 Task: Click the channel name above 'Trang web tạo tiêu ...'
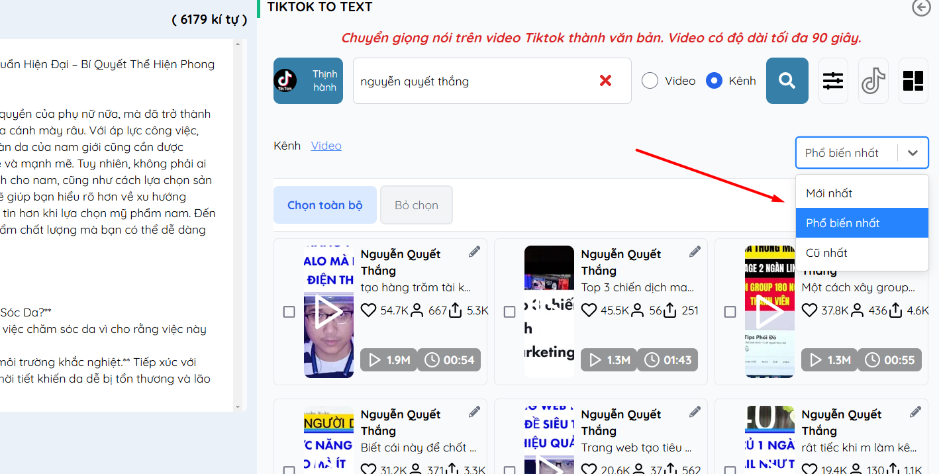[x=621, y=422]
